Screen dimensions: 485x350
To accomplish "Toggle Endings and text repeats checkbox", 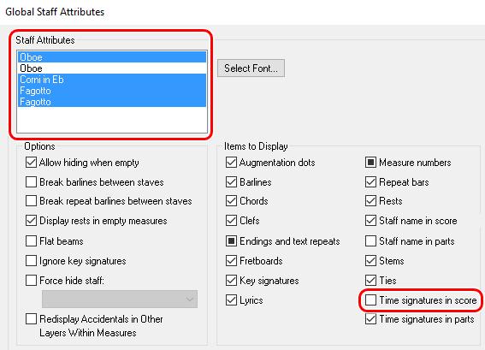I will pyautogui.click(x=231, y=240).
